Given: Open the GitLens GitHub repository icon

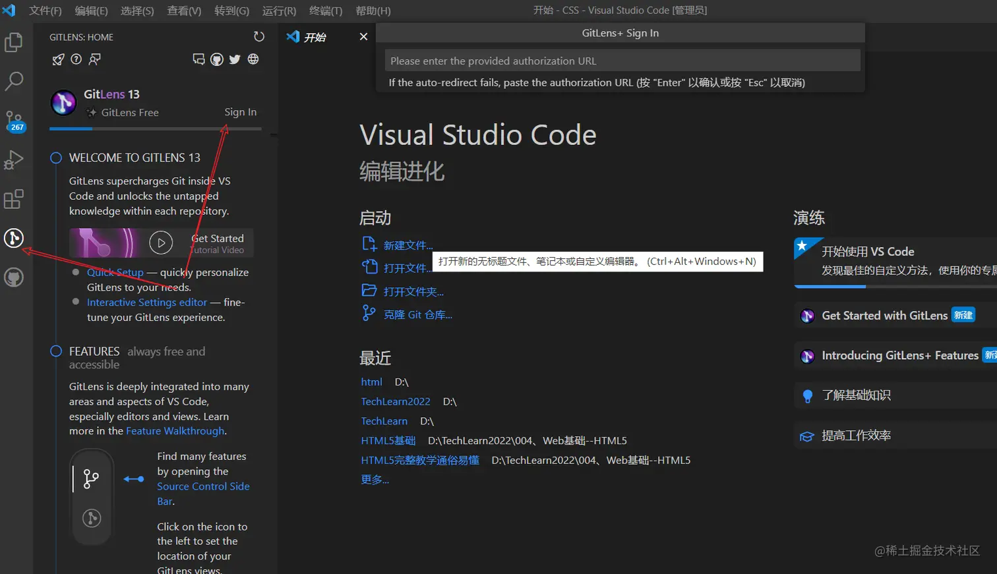Looking at the screenshot, I should [217, 59].
